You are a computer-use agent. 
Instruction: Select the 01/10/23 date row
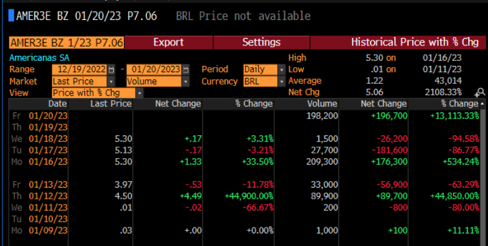point(244,219)
